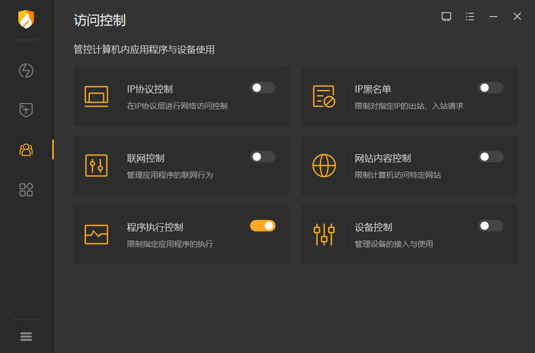Click subtitle 管控计算机内应用程序与设备使用

pyautogui.click(x=144, y=50)
